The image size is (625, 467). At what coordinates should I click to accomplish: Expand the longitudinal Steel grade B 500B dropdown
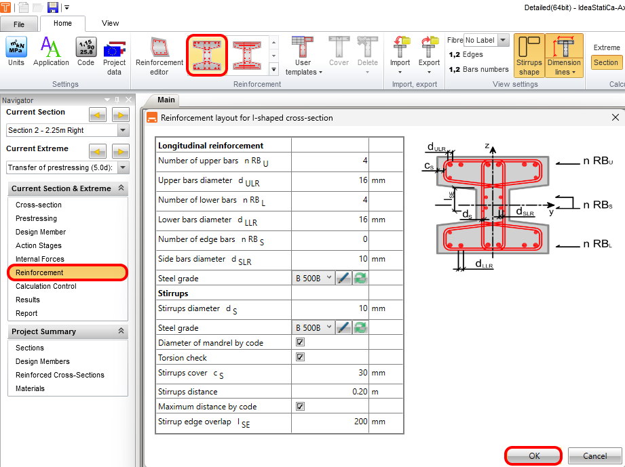pos(314,278)
